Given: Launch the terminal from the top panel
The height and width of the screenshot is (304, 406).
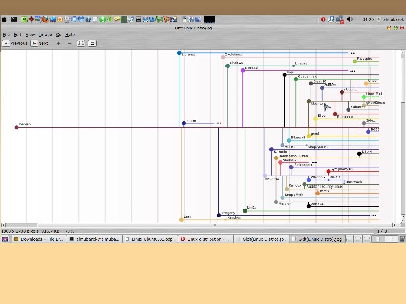Looking at the screenshot, I should (14, 19).
